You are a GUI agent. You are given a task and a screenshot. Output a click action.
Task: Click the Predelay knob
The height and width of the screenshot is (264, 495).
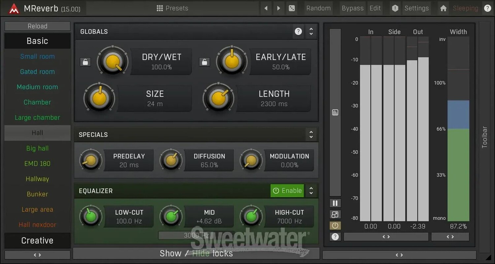point(91,160)
